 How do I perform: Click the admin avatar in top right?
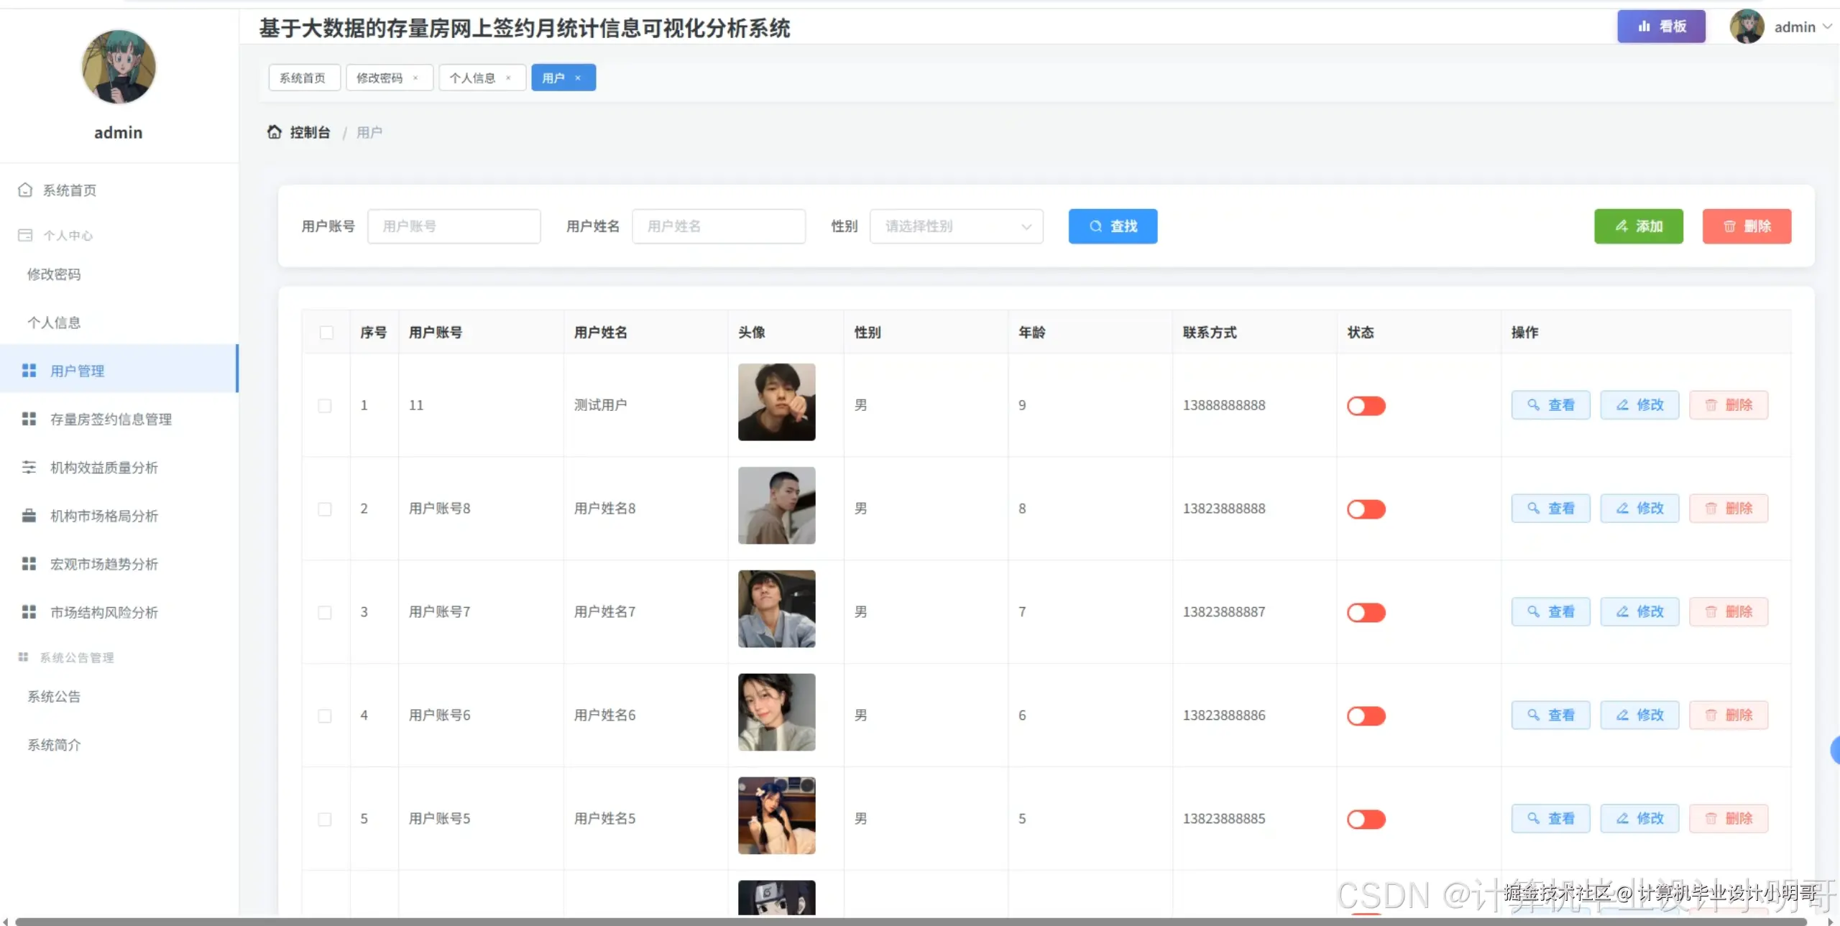pyautogui.click(x=1747, y=27)
